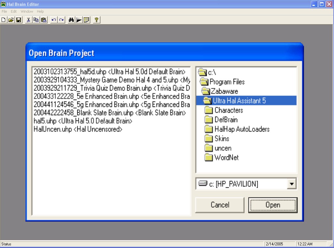Select the Trivia Quiz Demo Brain.uhp file
Image resolution: width=334 pixels, height=248 pixels.
112,88
